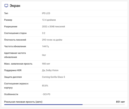129x109 pixels.
Task: Click the Разрешение row label
Action: point(11,26)
